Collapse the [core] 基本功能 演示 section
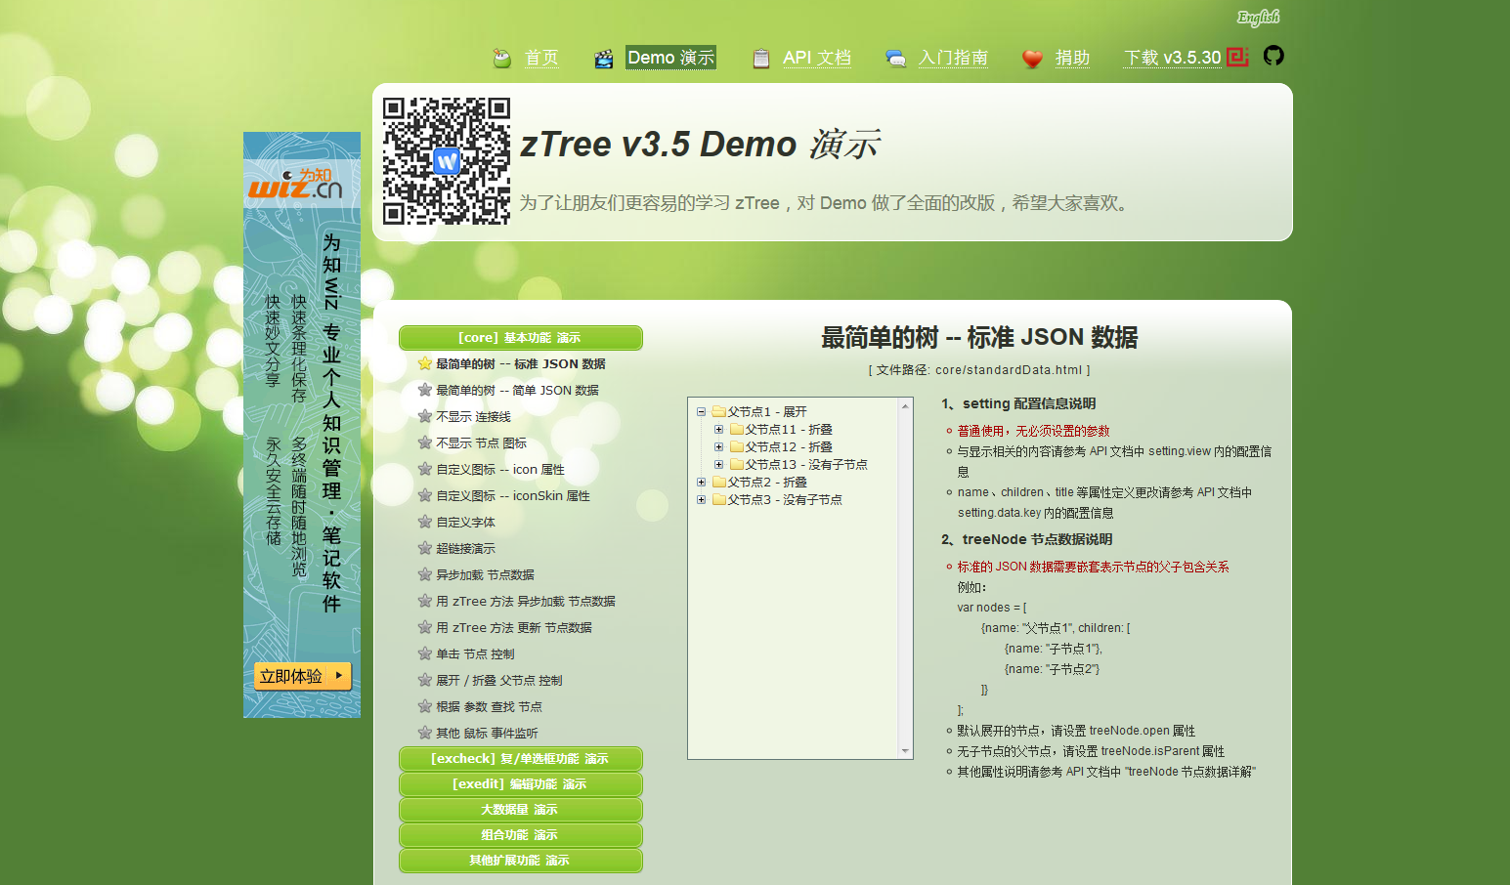The image size is (1510, 885). click(x=521, y=338)
